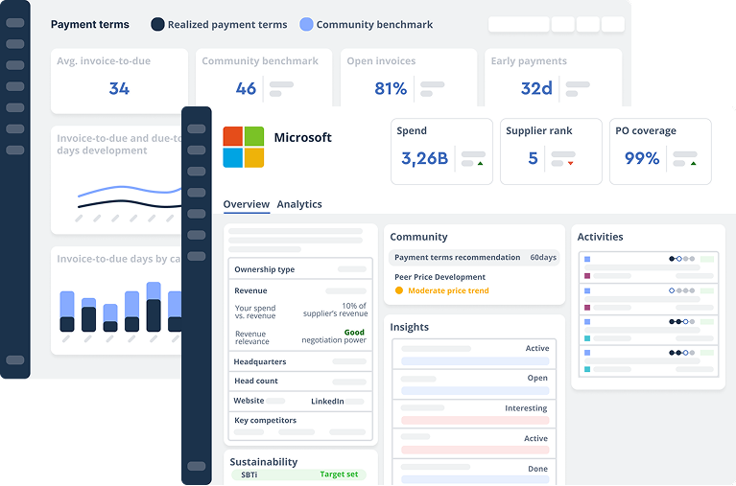Open the Open invoices 81% card
Image resolution: width=736 pixels, height=486 pixels.
click(x=409, y=78)
